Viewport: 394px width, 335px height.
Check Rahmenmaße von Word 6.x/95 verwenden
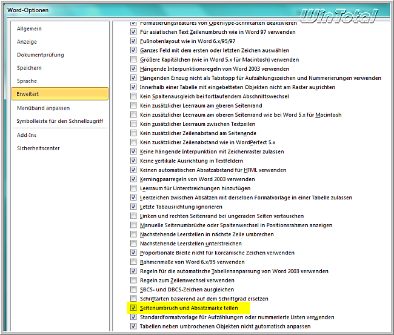coord(133,262)
